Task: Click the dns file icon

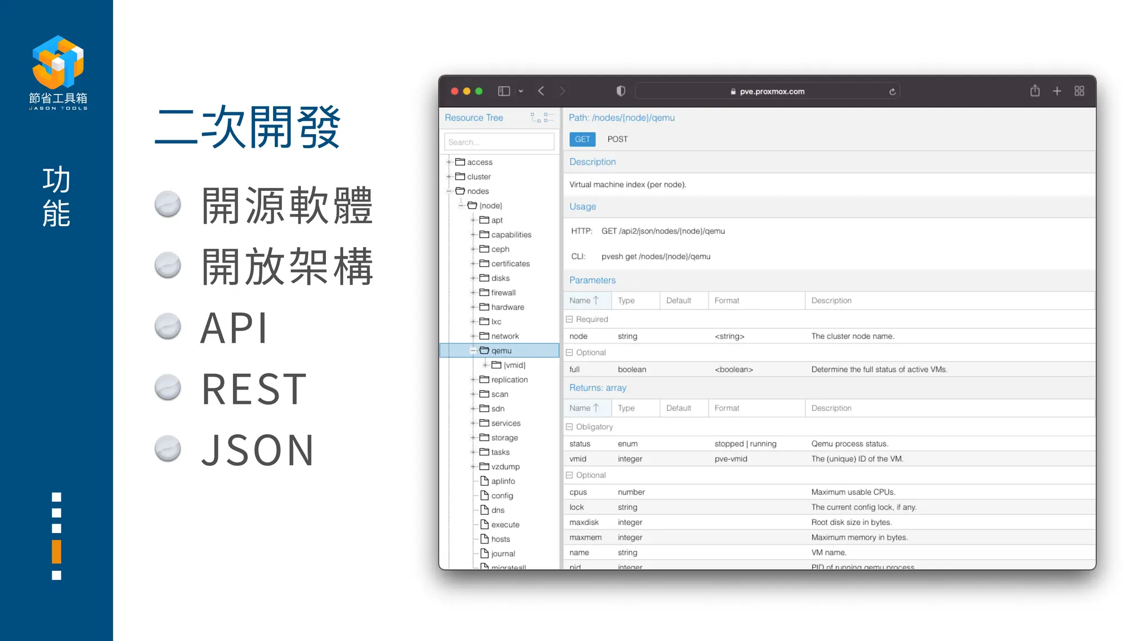Action: coord(484,510)
